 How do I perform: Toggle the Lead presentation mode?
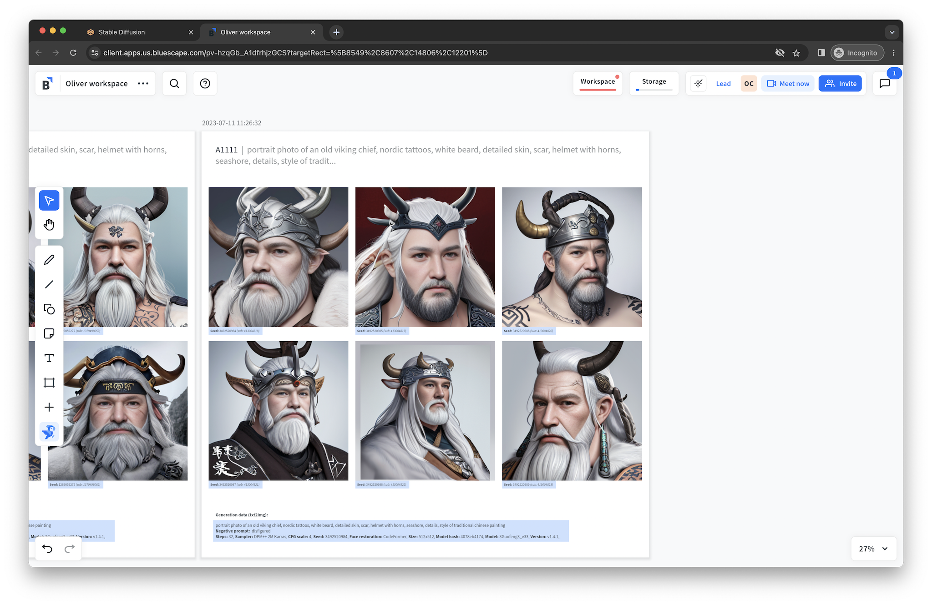723,84
